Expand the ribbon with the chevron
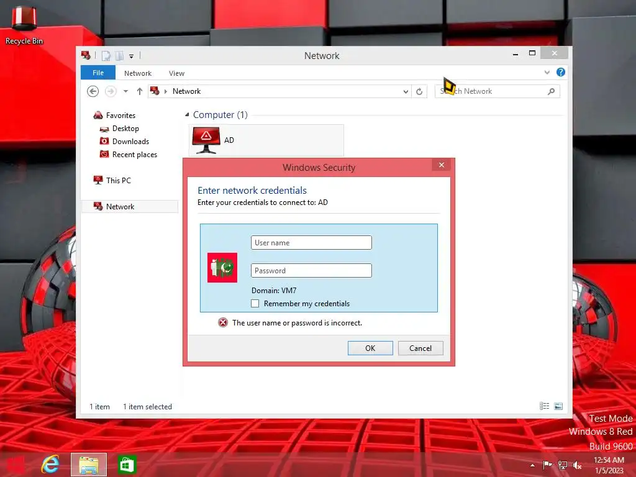Screen dimensions: 636x477 pos(547,72)
